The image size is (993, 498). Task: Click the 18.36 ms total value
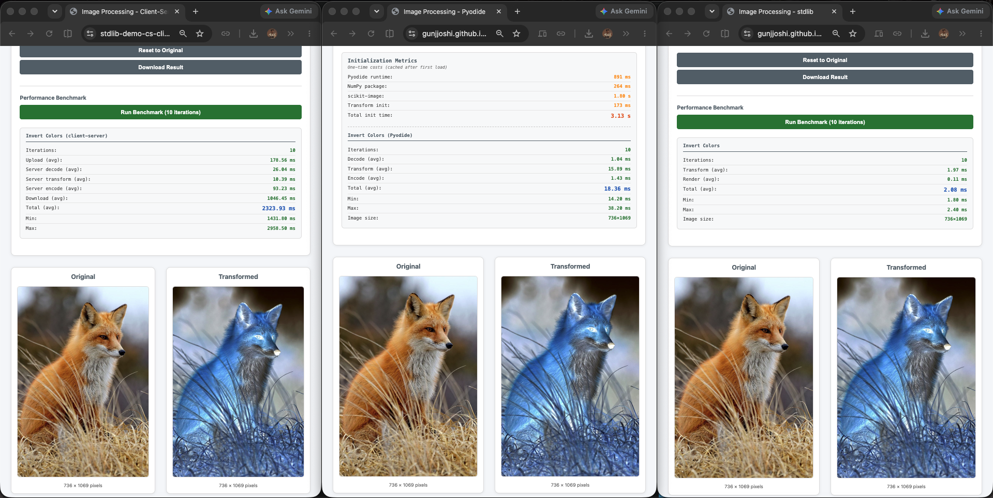coord(617,189)
